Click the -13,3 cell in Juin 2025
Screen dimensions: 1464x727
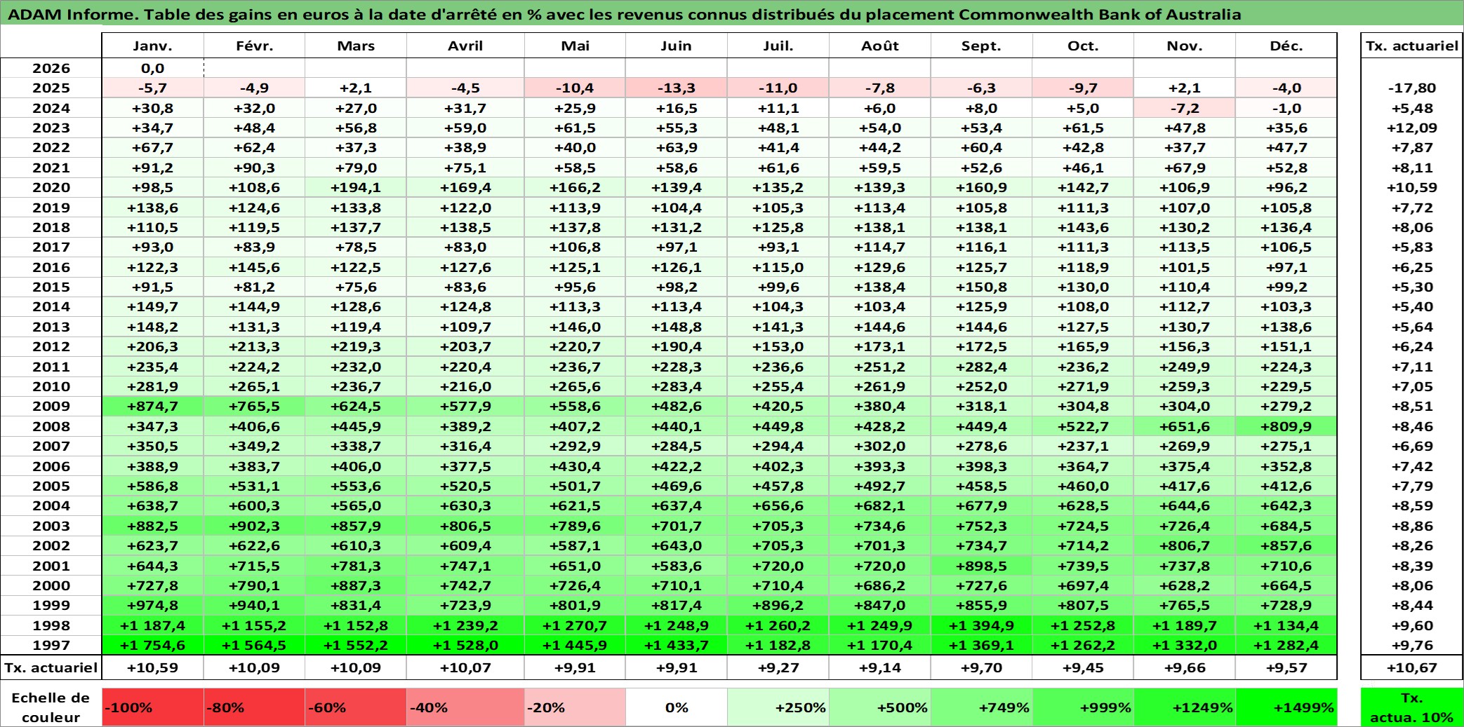tap(677, 88)
